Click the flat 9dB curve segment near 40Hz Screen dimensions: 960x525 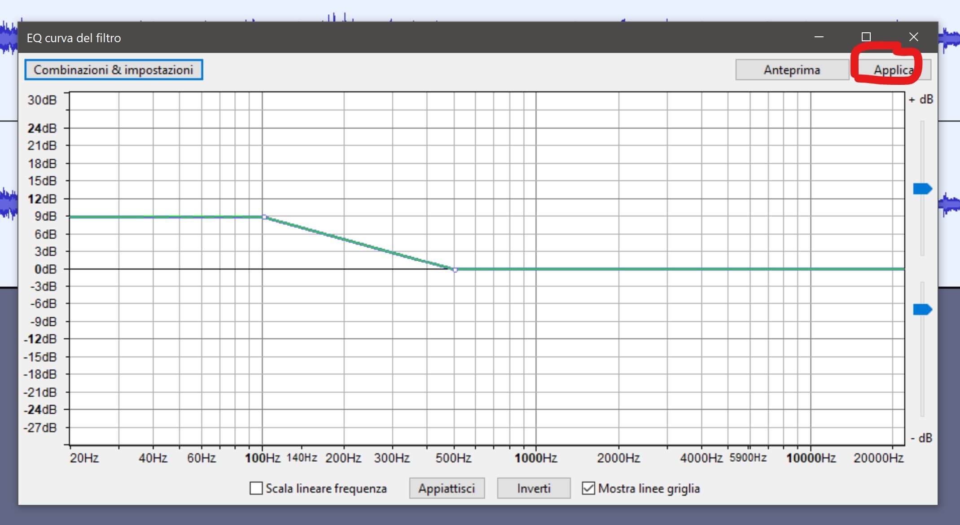(x=153, y=217)
